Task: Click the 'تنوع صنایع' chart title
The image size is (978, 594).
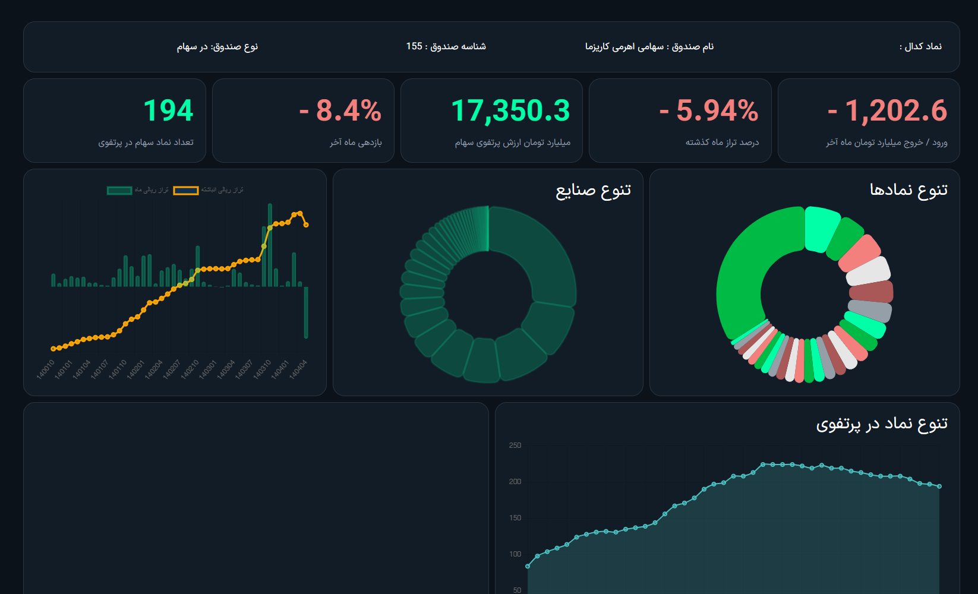Action: tap(593, 190)
